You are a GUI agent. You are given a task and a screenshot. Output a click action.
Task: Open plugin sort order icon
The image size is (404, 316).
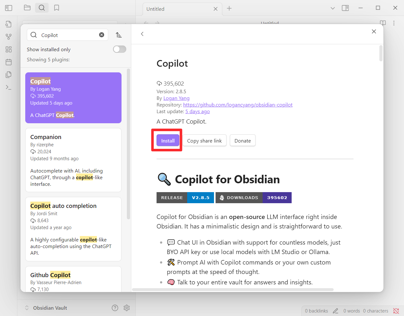coord(119,35)
